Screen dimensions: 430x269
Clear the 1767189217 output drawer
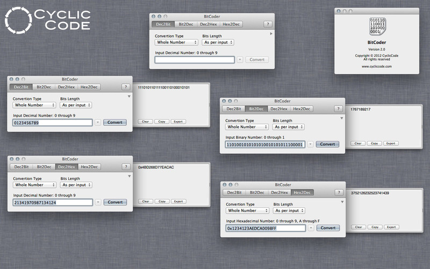[x=358, y=143]
